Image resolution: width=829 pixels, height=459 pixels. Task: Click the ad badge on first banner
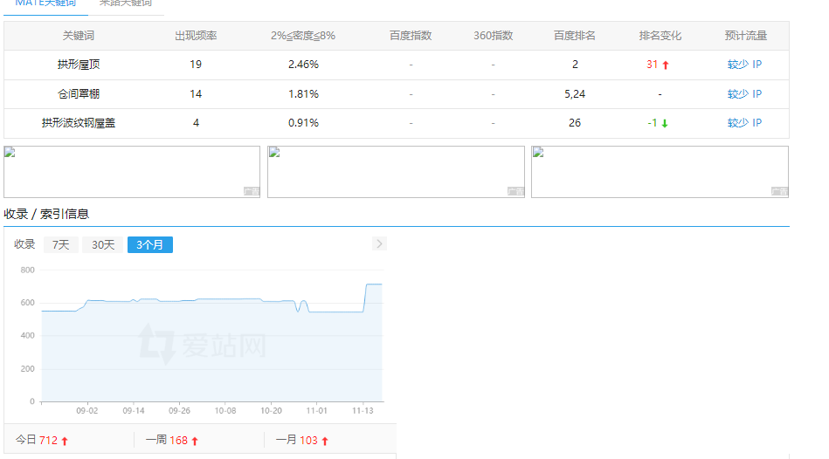click(251, 191)
